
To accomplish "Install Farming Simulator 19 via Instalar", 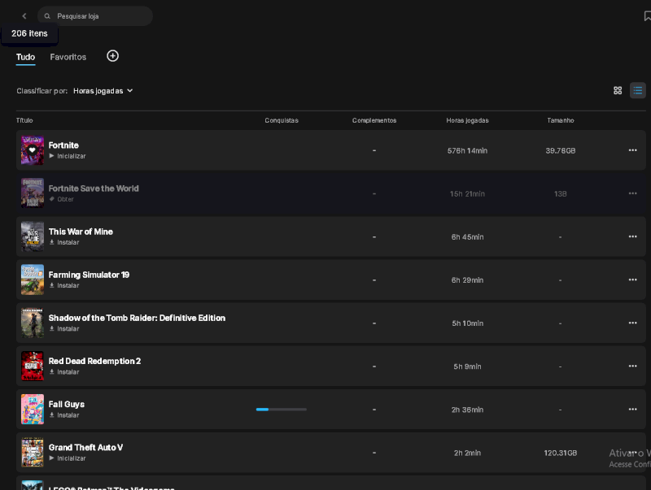I will pos(64,285).
